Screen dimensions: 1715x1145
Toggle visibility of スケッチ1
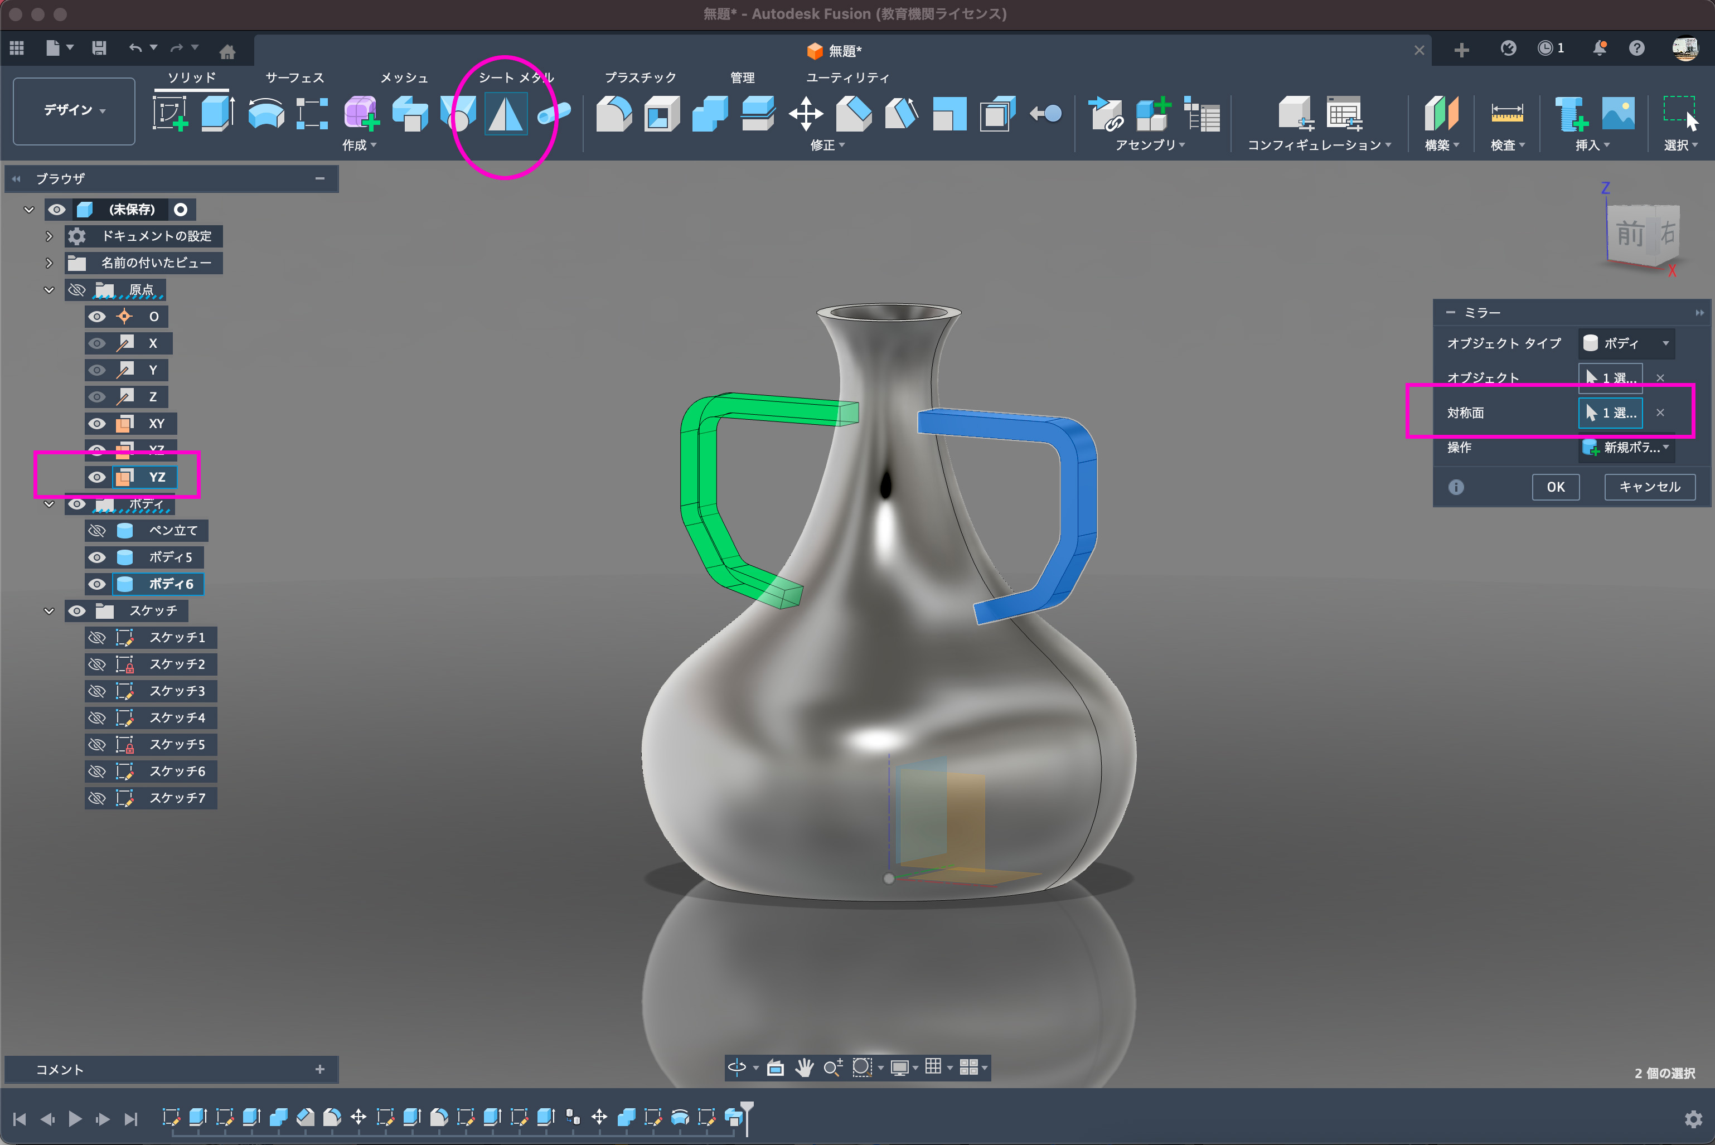pos(96,638)
